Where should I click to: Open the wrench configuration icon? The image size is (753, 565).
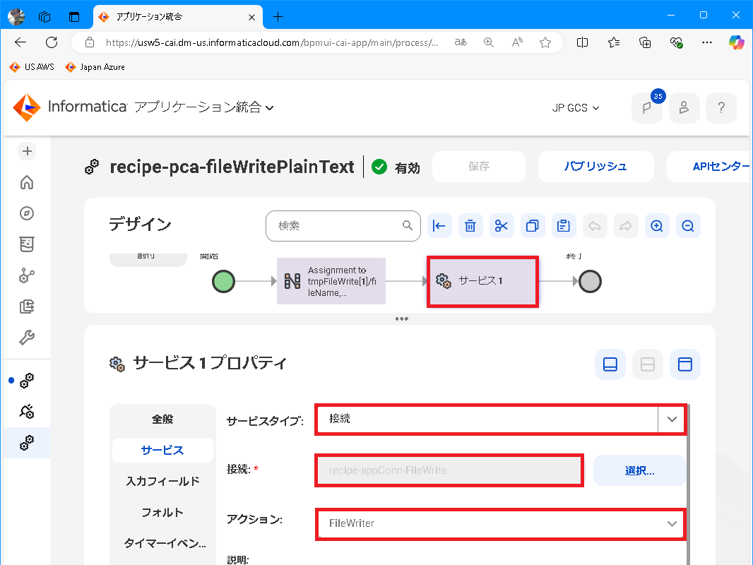point(27,338)
